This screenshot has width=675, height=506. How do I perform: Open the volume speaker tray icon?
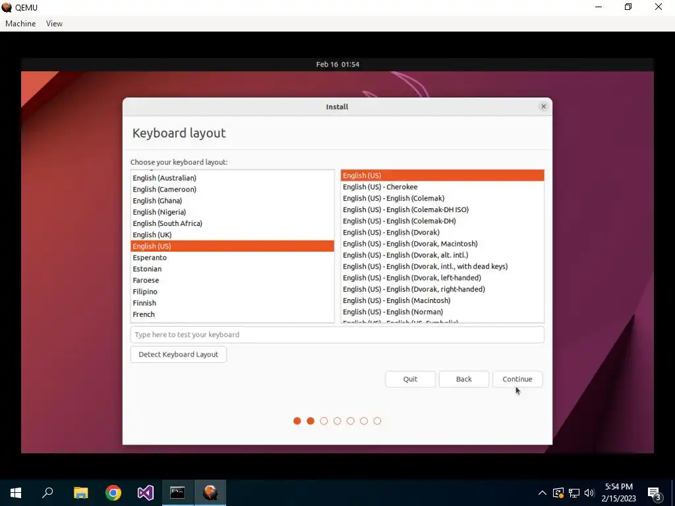coord(589,493)
